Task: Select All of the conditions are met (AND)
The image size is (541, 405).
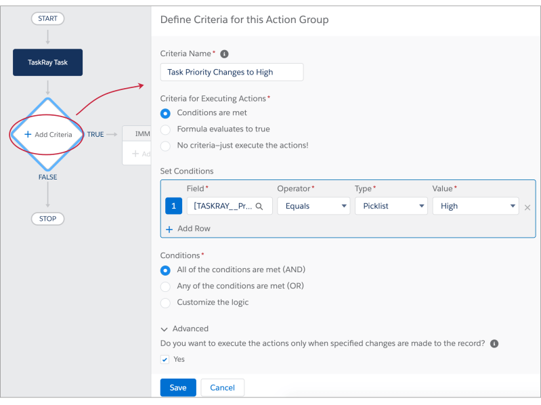Action: point(165,270)
